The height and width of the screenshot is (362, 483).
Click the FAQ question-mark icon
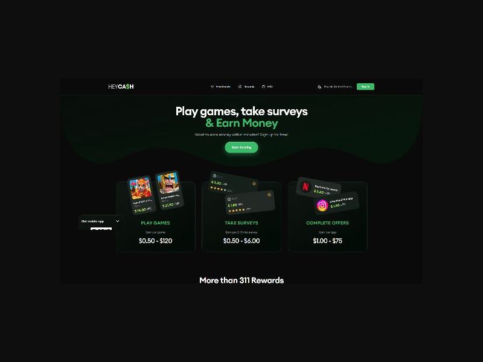(x=263, y=87)
